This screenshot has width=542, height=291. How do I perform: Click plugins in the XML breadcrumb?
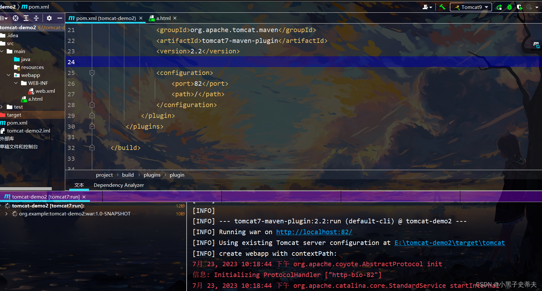152,175
